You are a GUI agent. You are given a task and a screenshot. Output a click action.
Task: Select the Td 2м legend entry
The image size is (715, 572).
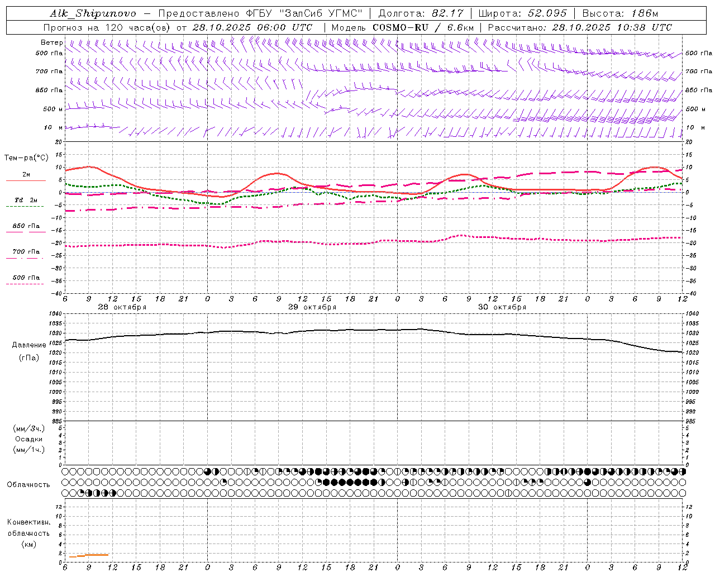26,200
